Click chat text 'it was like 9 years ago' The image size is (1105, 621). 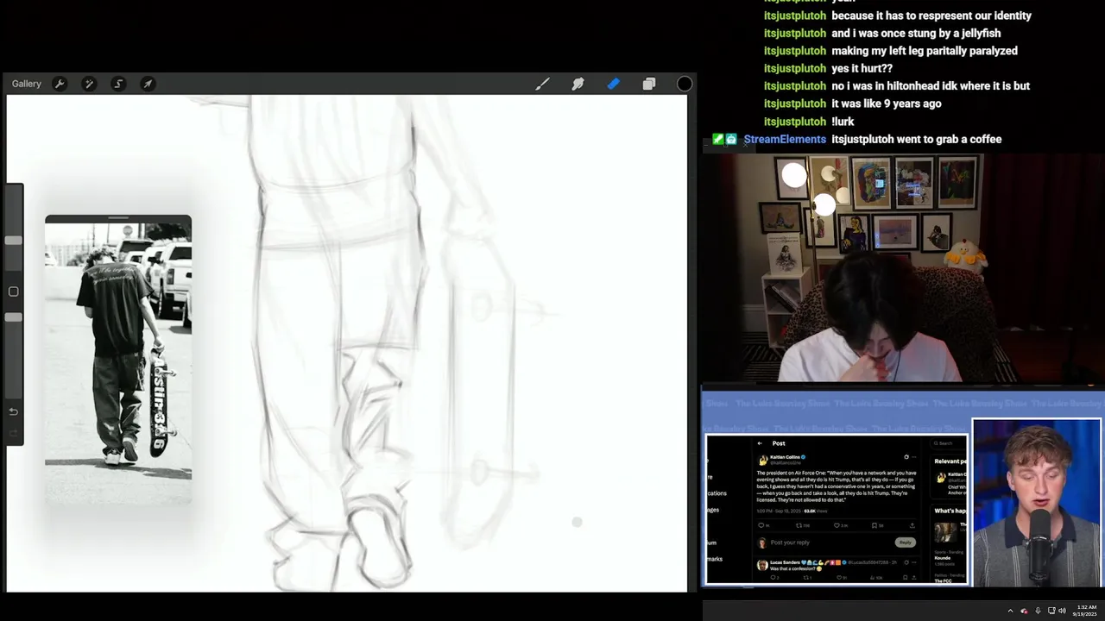pyautogui.click(x=886, y=103)
